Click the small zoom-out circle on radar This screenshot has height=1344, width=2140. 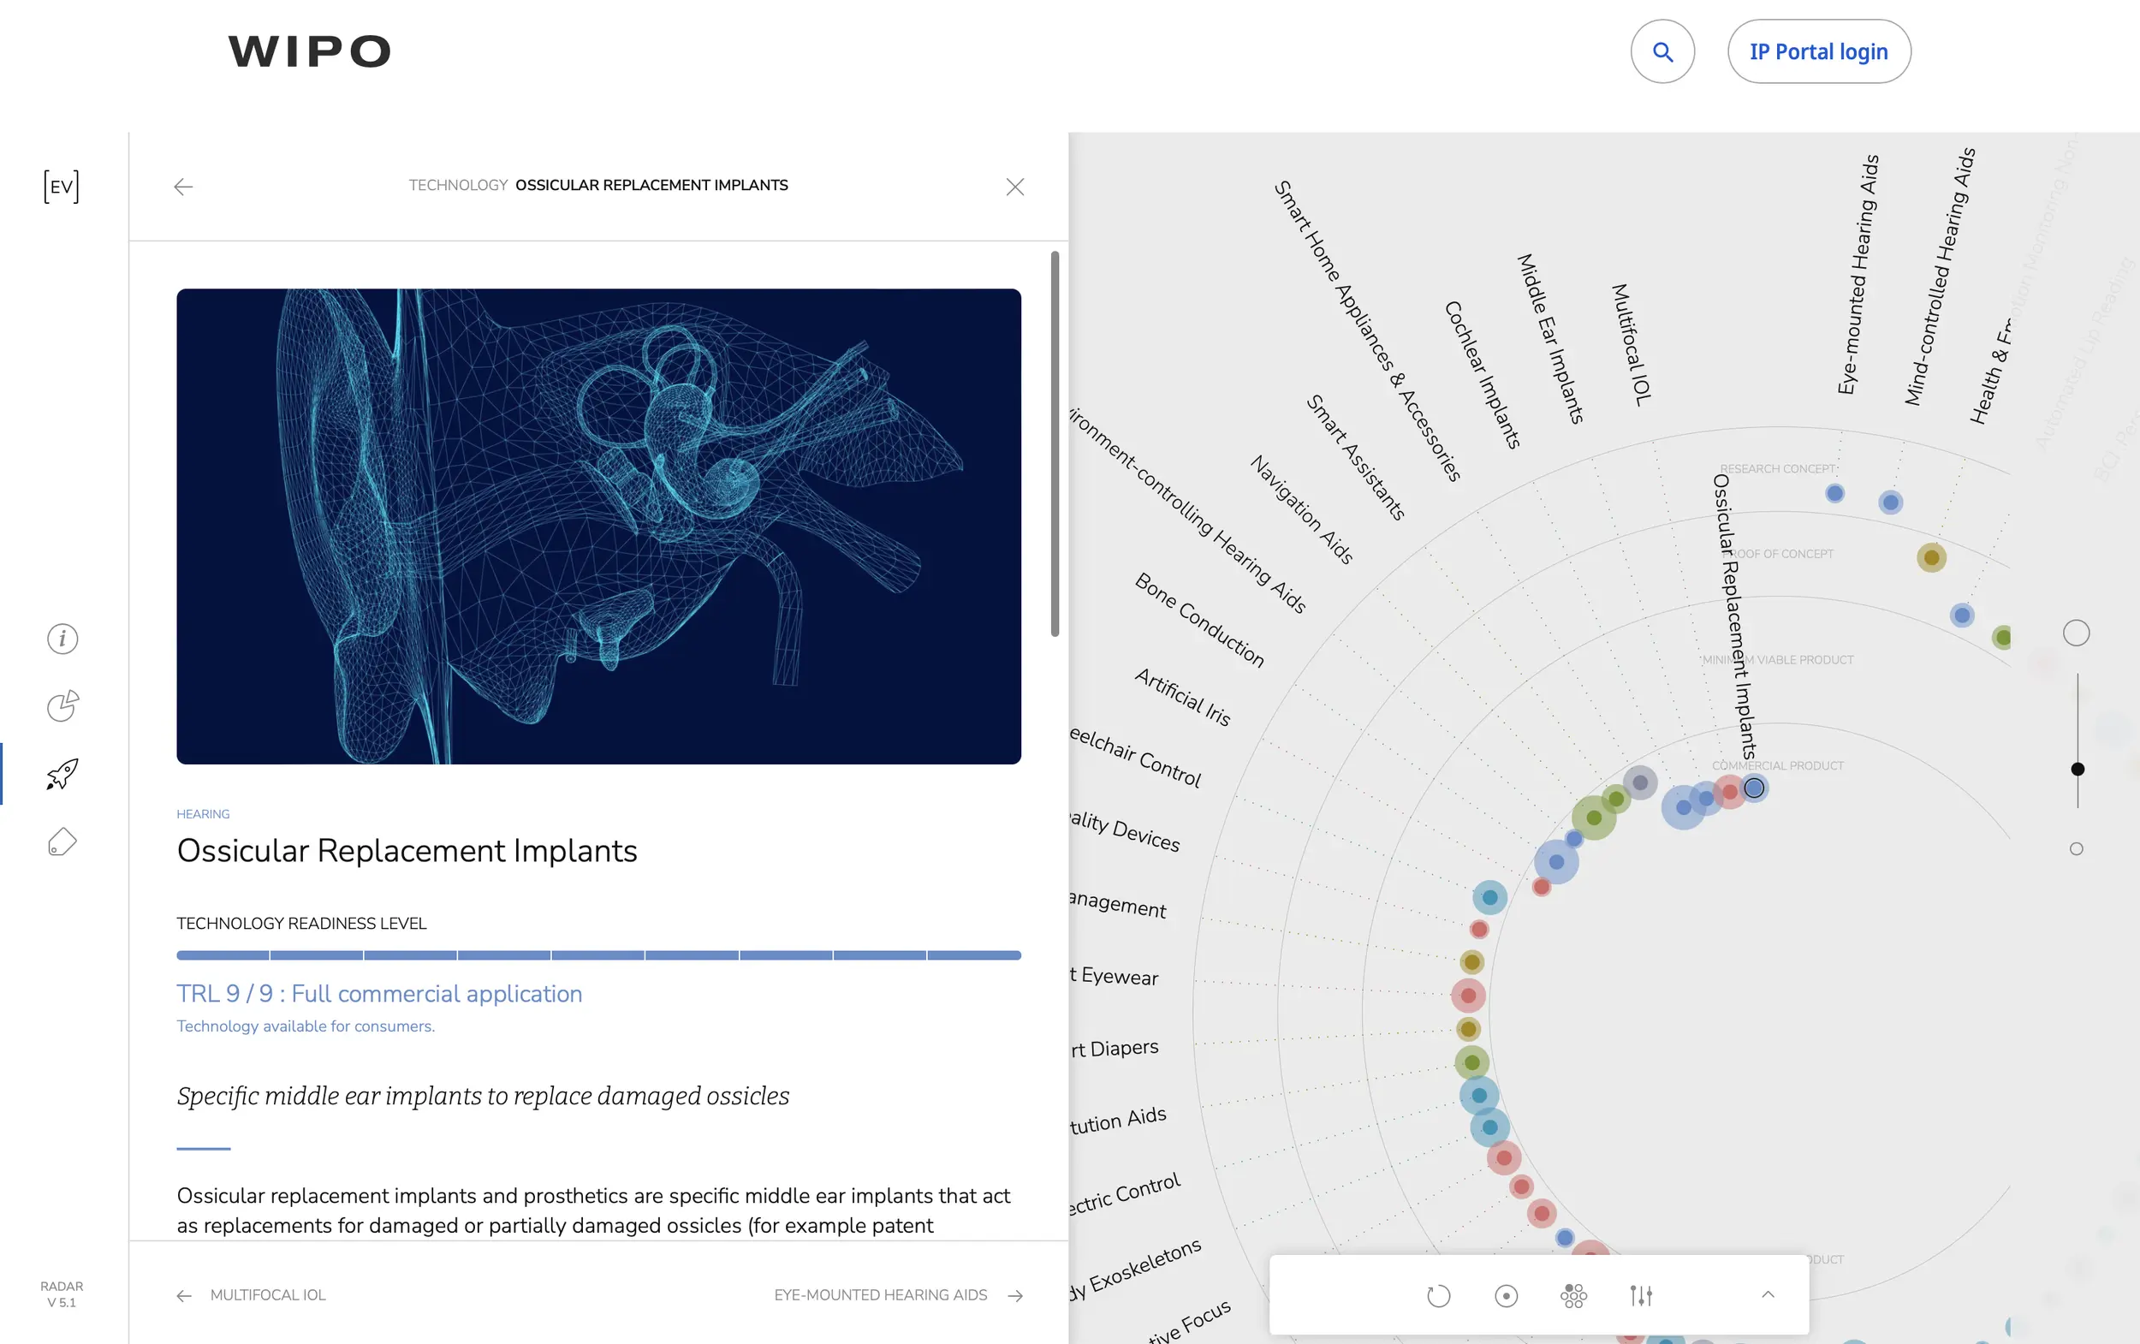pyautogui.click(x=2076, y=849)
